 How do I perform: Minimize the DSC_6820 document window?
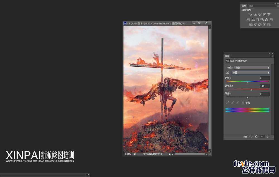tap(194, 23)
